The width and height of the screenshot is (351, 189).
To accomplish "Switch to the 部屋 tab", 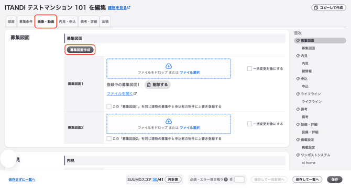I will pyautogui.click(x=11, y=21).
